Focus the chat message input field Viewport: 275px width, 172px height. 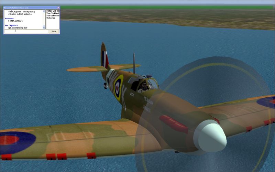(x=26, y=31)
